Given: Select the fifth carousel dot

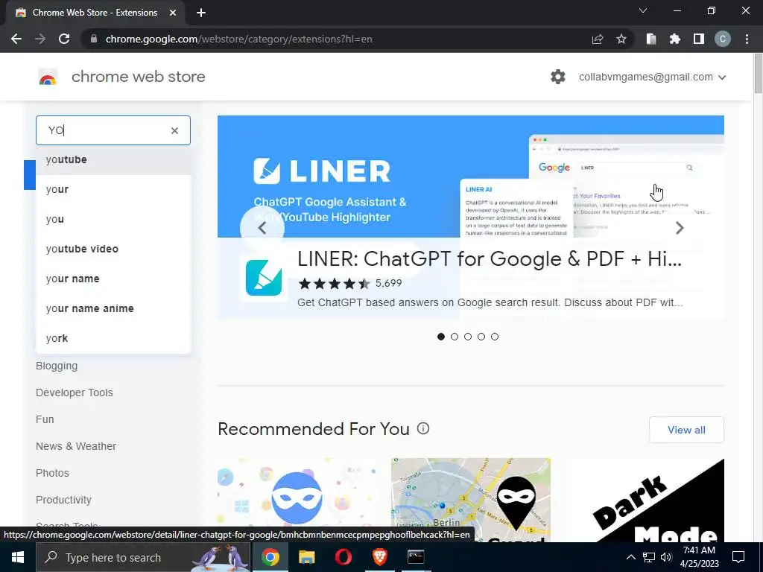Looking at the screenshot, I should (495, 337).
